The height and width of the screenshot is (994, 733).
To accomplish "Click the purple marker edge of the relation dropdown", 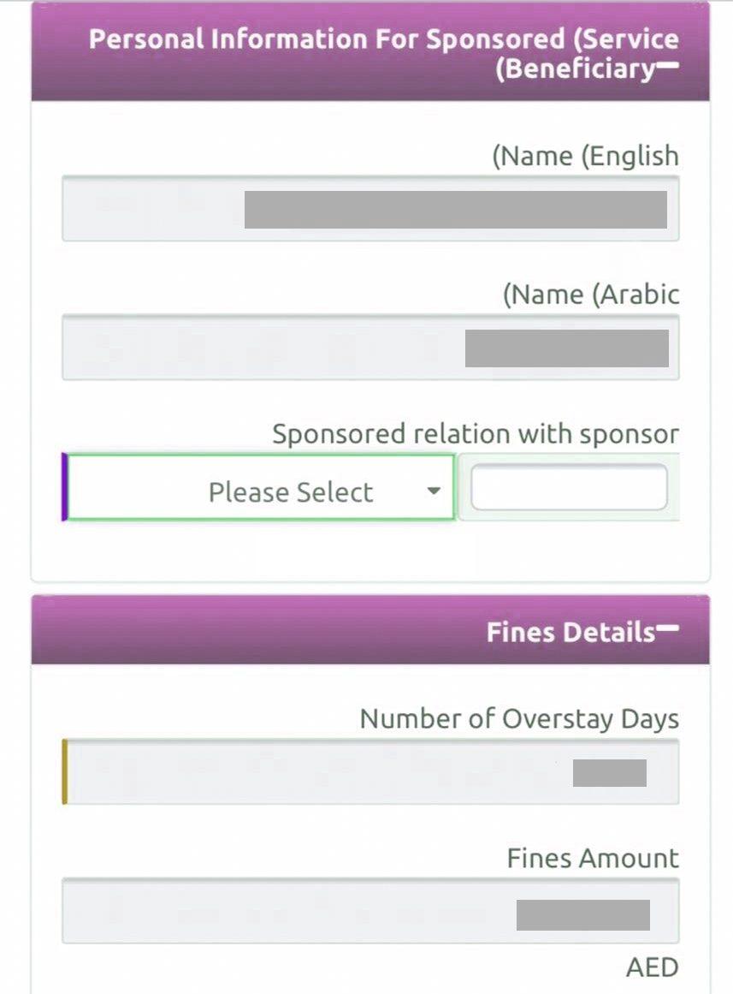I will [64, 487].
